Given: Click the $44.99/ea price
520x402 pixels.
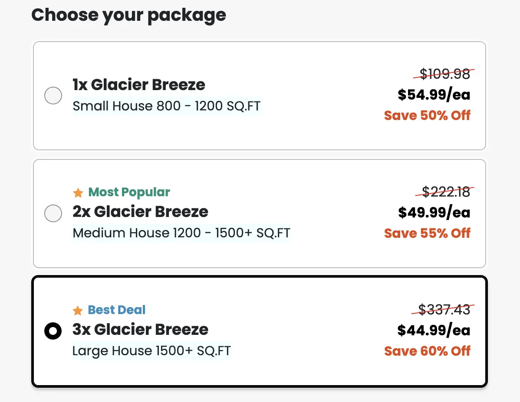Looking at the screenshot, I should (434, 330).
